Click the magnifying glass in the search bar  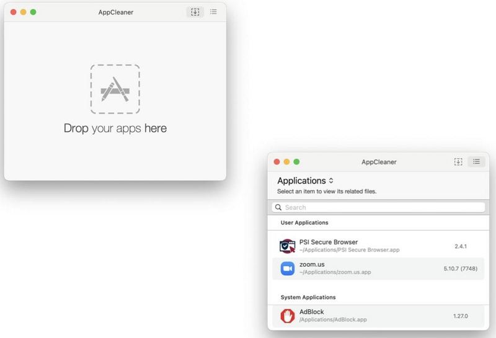278,207
